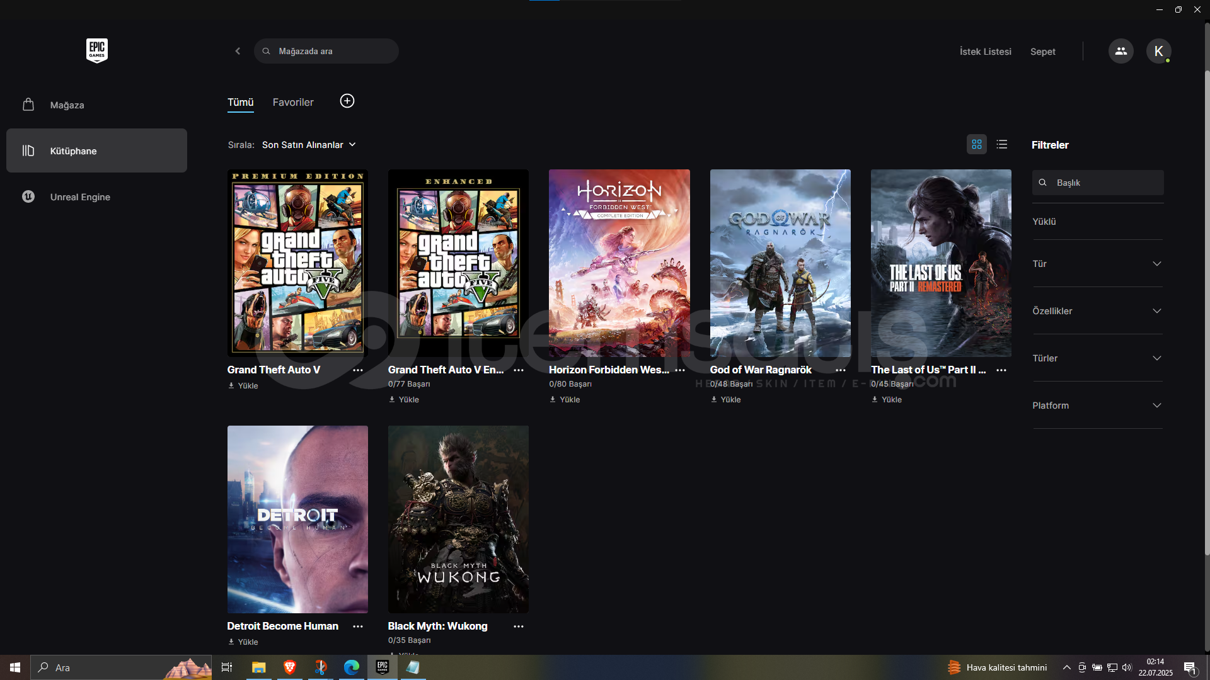This screenshot has width=1210, height=680.
Task: Open the Son Satın Alınanlar sort dropdown
Action: [x=309, y=145]
